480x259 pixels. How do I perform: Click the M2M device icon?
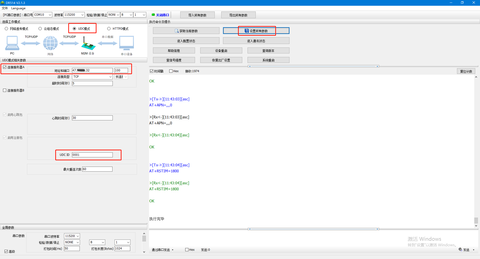pos(88,44)
